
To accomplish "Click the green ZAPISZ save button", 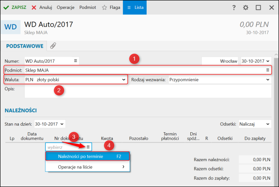I will pyautogui.click(x=15, y=8).
